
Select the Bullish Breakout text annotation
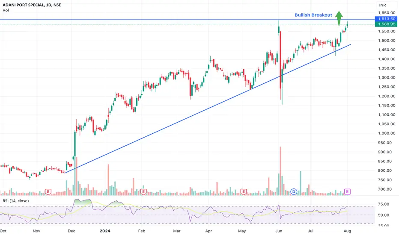pyautogui.click(x=313, y=15)
